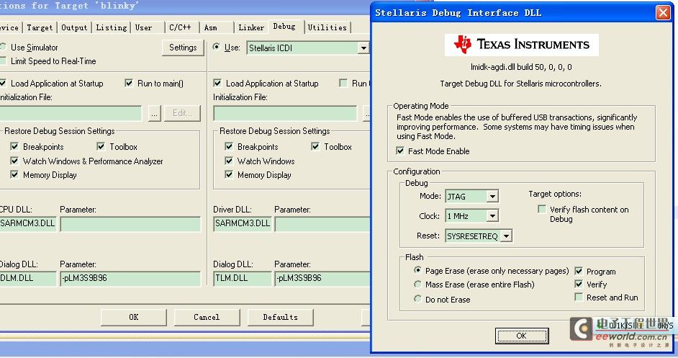Toggle Limit Speed to Real-Time
This screenshot has width=678, height=358.
pyautogui.click(x=3, y=61)
